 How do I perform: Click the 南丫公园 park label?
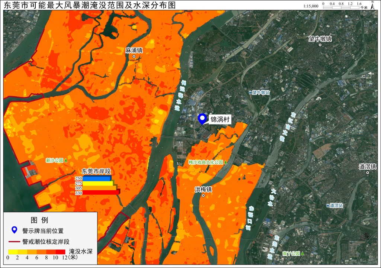pyautogui.click(x=291, y=254)
